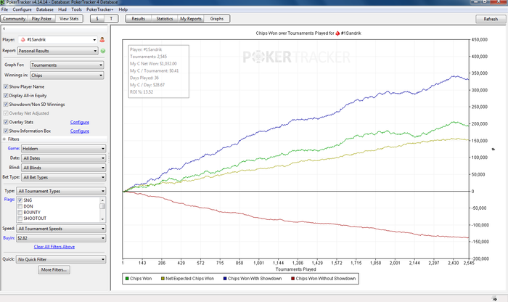Switch to the View Stats tab
Screen dimensions: 508x302
[x=69, y=18]
